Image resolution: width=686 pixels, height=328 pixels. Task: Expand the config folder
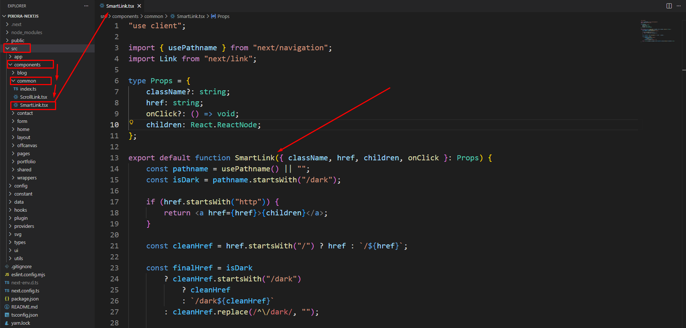click(x=10, y=186)
